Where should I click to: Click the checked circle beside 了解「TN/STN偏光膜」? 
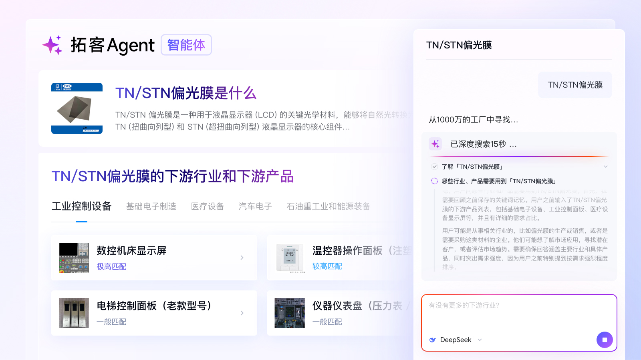point(434,167)
